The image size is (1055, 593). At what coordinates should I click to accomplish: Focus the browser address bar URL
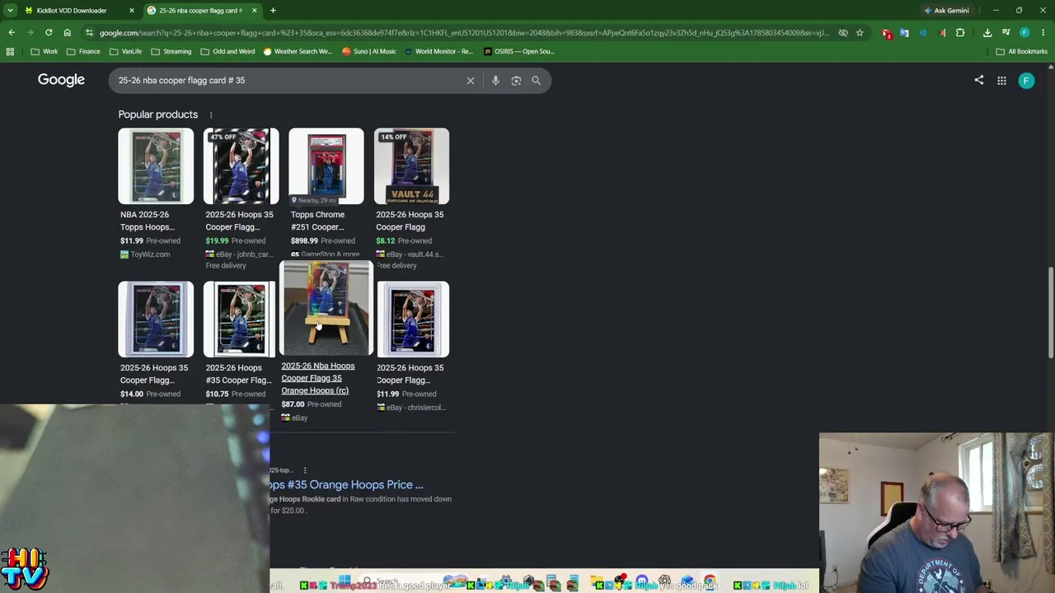(464, 33)
